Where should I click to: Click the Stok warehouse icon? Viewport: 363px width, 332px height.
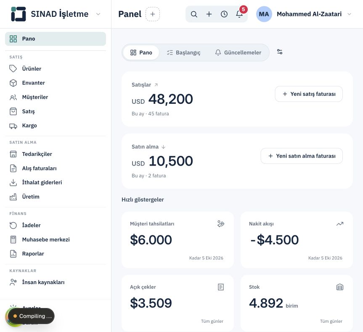tap(339, 287)
